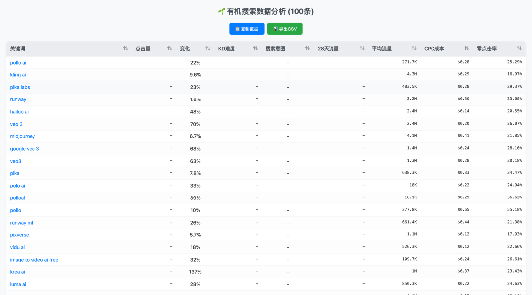
Task: Open the polo ai keyword link
Action: (x=17, y=186)
